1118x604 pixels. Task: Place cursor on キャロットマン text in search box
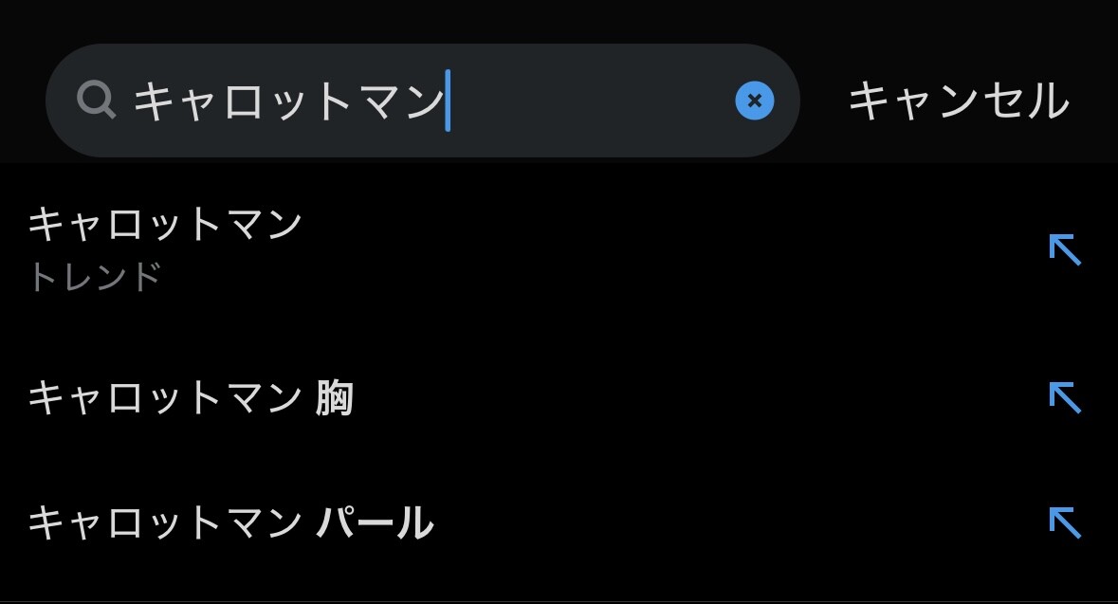289,101
